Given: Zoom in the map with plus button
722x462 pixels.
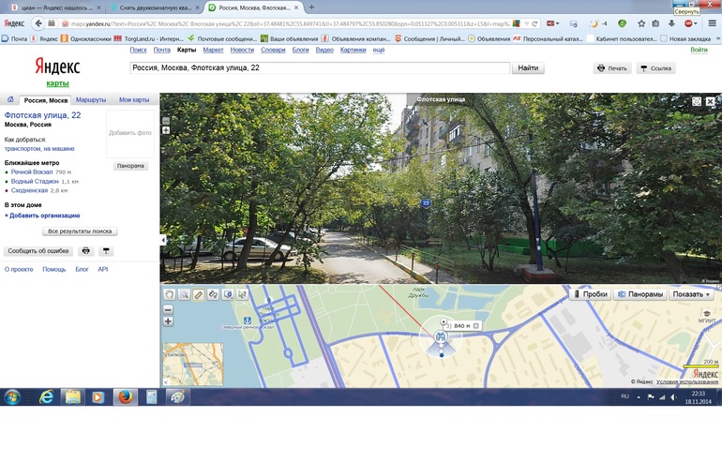Looking at the screenshot, I should point(169,321).
